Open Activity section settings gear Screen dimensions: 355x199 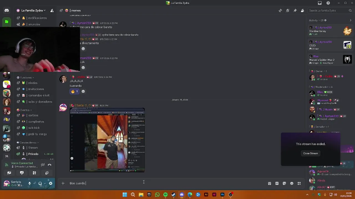coord(325,20)
